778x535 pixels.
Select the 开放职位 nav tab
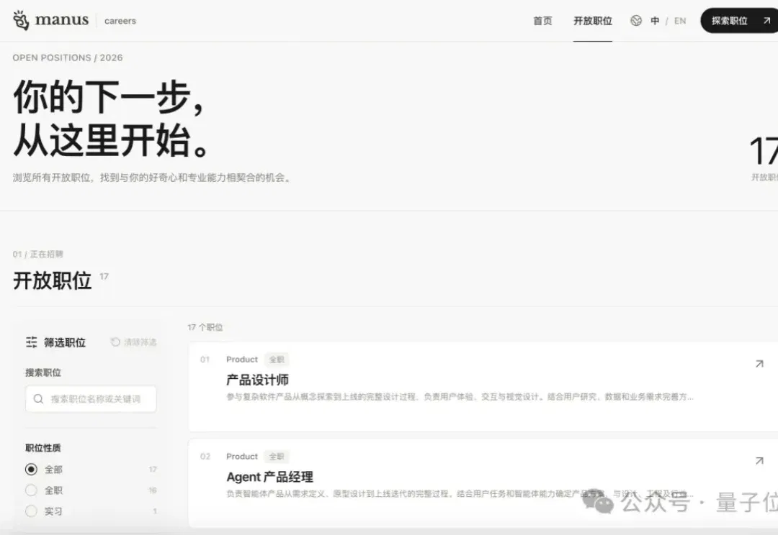(592, 21)
